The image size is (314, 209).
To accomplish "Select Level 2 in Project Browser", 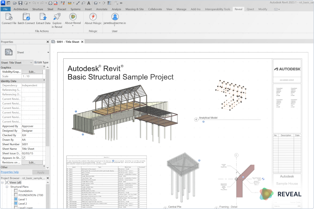I will pyautogui.click(x=23, y=204).
